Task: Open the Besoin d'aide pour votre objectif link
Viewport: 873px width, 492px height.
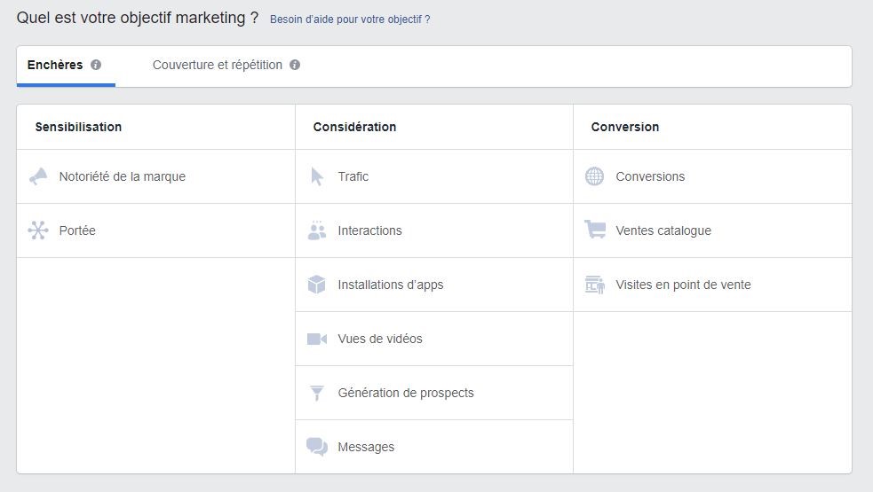Action: 350,20
